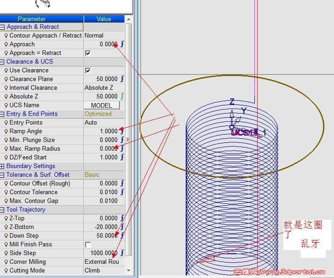Edit the Z-Bottom value -20.0000
The image size is (334, 278).
[106, 227]
